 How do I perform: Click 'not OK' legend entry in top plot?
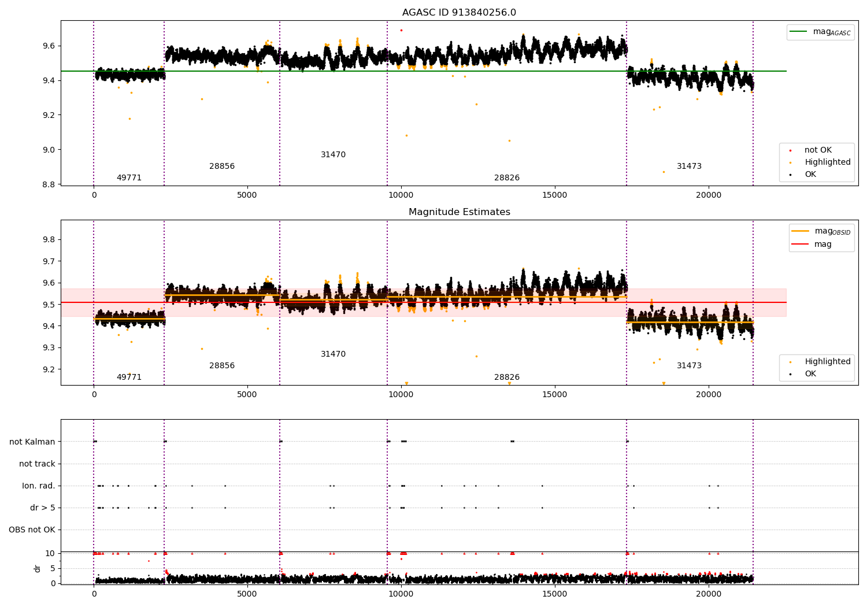tap(817, 150)
